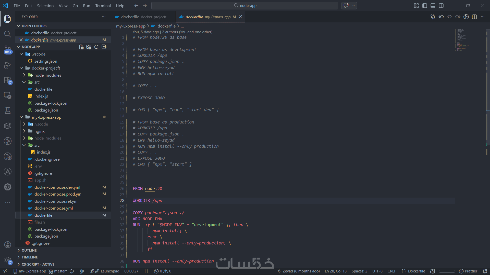Open Source Control view with 10K+ badge
Screen dimensions: 490x275
(8, 49)
